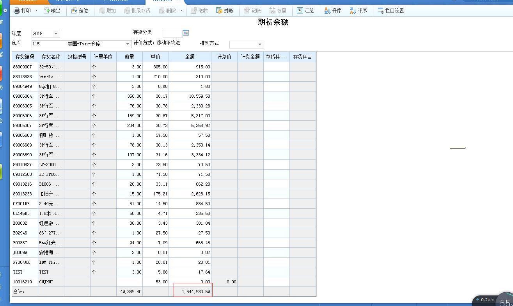Select the cell CL146BU
513x306 pixels.
[25, 213]
